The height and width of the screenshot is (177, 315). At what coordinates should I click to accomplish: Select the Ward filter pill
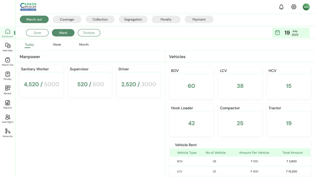(x=63, y=33)
